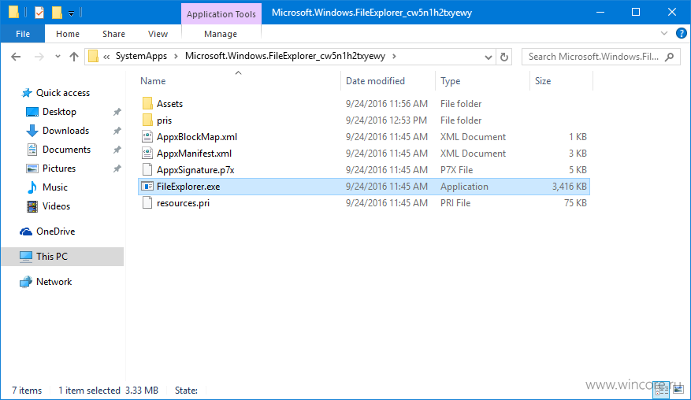691x400 pixels.
Task: Click the pin icon next to Pictures
Action: 117,169
